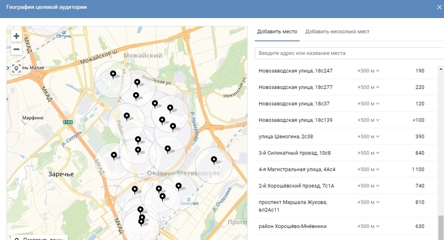Image resolution: width=444 pixels, height=240 pixels.
Task: Select the 2-й Хорошёвский проезд, 7с1А address
Action: click(296, 186)
